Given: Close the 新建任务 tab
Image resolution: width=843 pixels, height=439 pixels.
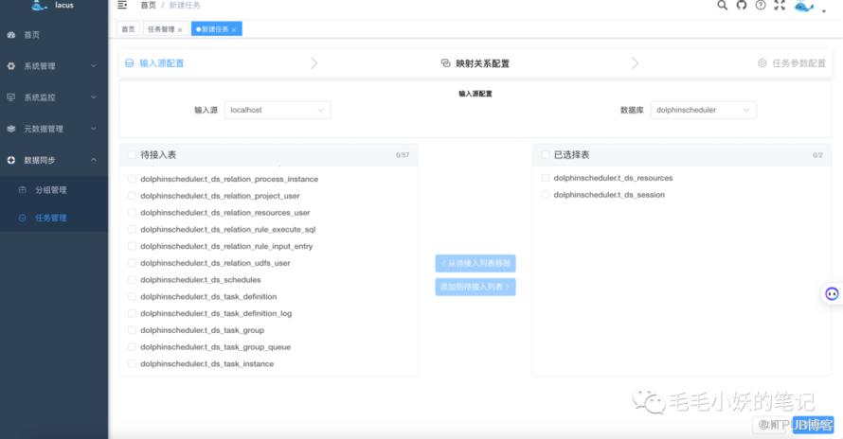Looking at the screenshot, I should click(x=234, y=29).
